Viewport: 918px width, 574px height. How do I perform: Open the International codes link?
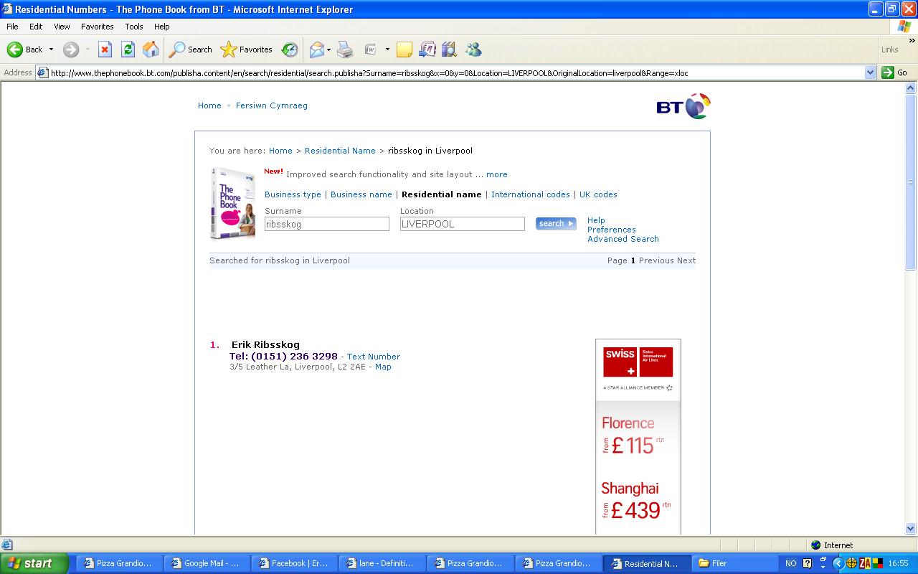531,194
